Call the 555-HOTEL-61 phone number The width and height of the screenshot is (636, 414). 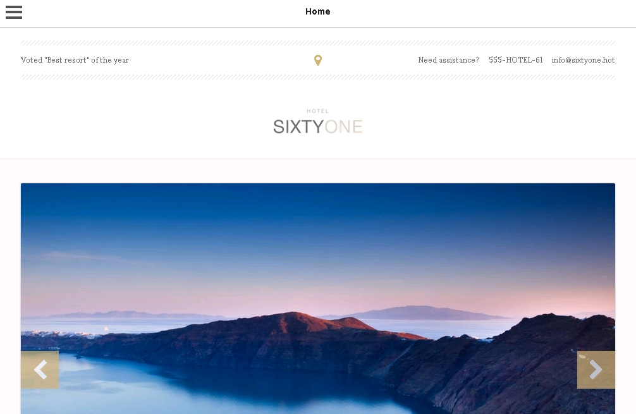(x=515, y=60)
